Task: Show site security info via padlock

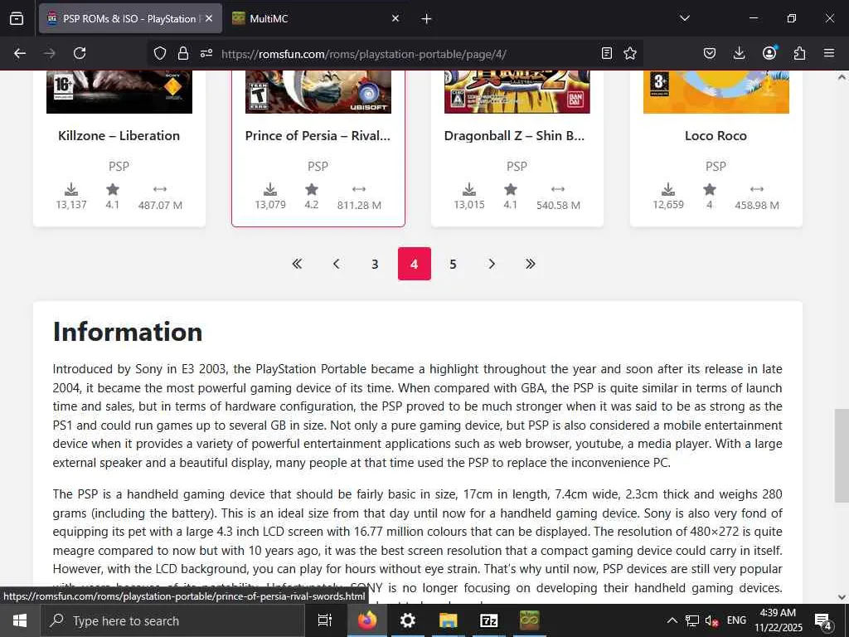Action: pyautogui.click(x=183, y=53)
